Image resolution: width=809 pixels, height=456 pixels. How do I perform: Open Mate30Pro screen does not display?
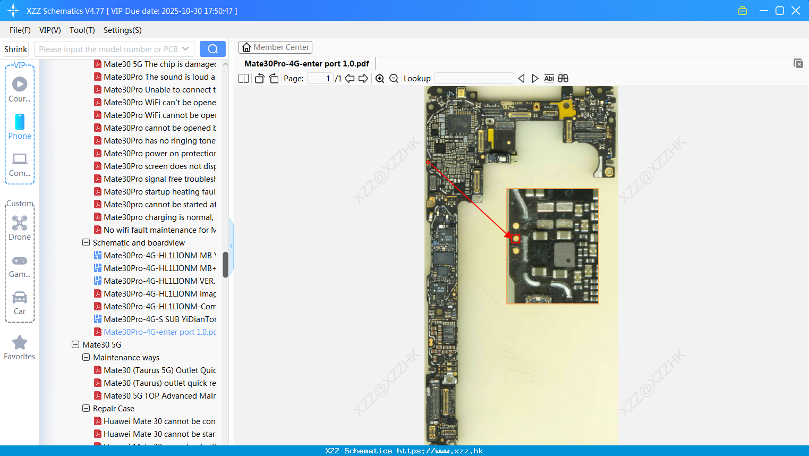[x=155, y=166]
